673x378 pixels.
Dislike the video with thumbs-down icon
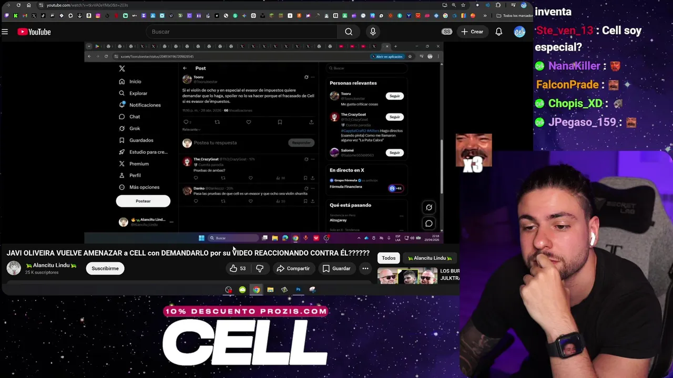coord(260,268)
